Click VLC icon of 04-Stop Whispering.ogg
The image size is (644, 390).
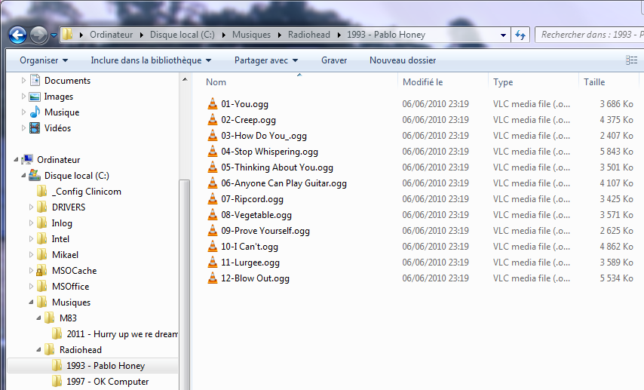click(x=213, y=151)
